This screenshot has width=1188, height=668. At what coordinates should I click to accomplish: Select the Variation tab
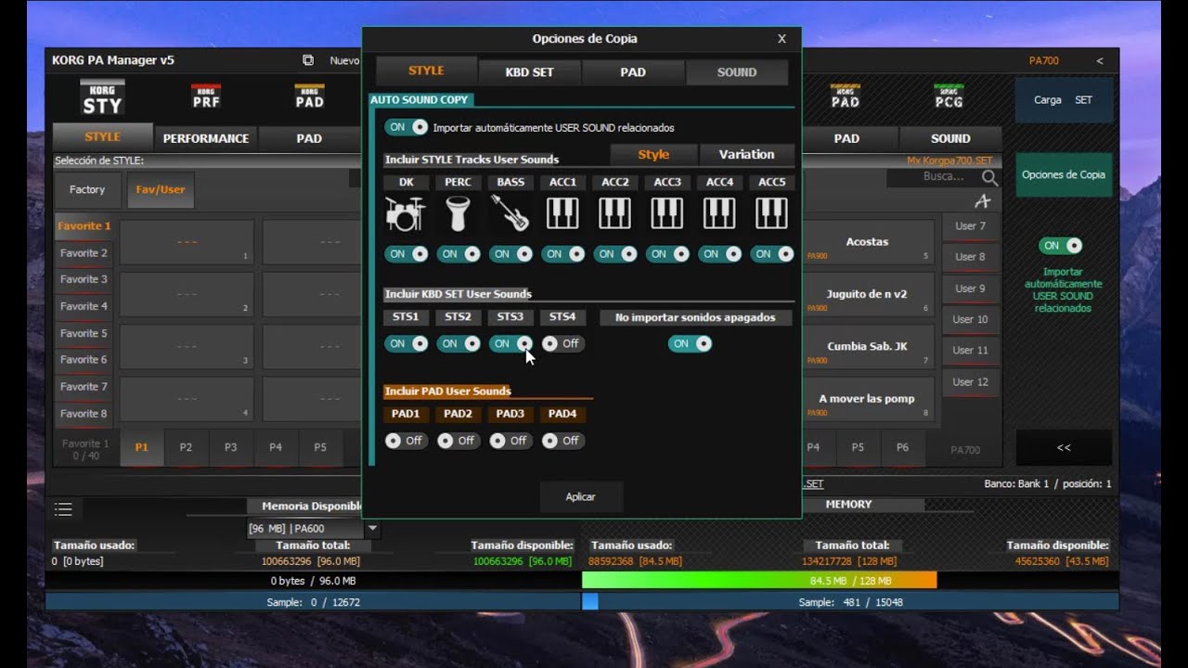[x=746, y=155]
